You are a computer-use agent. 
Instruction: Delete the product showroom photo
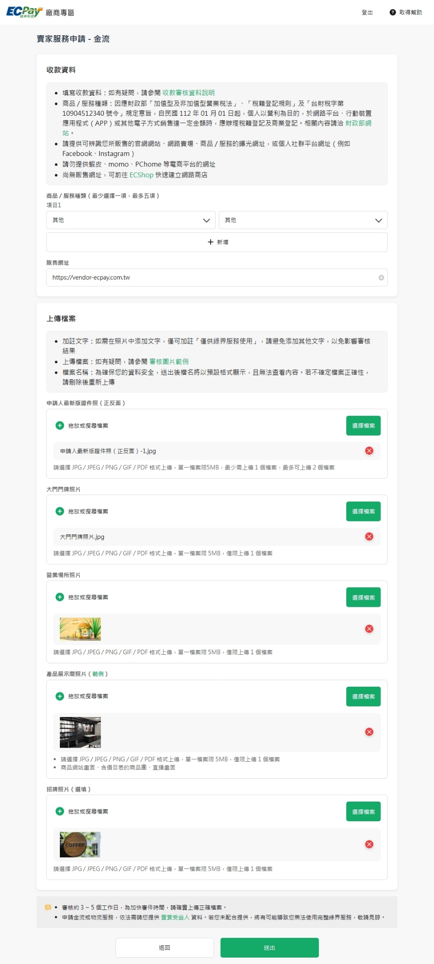click(369, 732)
